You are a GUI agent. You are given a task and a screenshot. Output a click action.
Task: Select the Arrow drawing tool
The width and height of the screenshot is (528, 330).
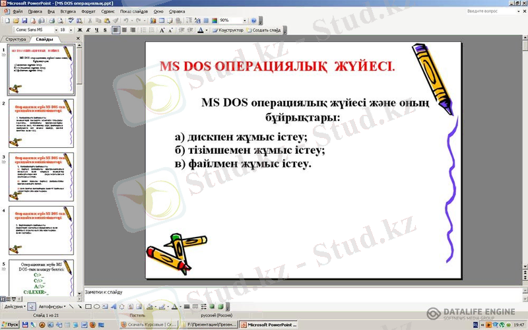coord(79,306)
